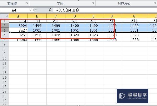This screenshot has width=157, height=106.
Task: Click the 合计 header cell
Action: [18, 21]
